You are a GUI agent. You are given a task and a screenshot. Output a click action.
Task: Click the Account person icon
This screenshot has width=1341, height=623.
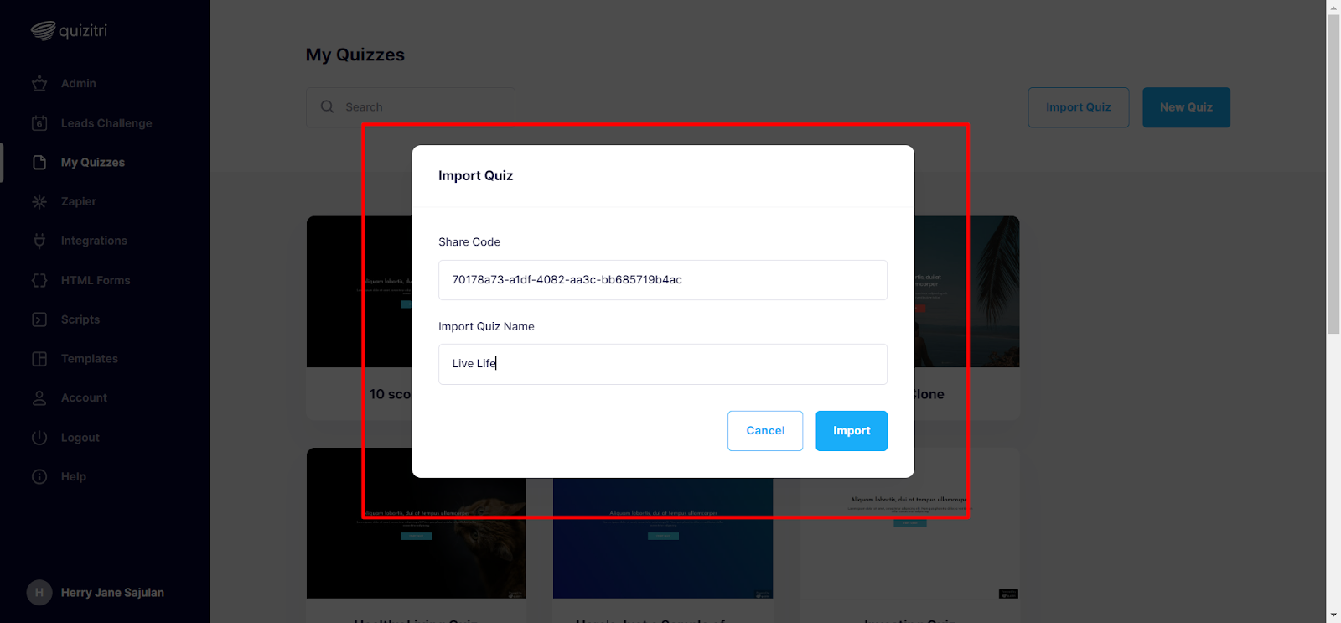click(39, 398)
